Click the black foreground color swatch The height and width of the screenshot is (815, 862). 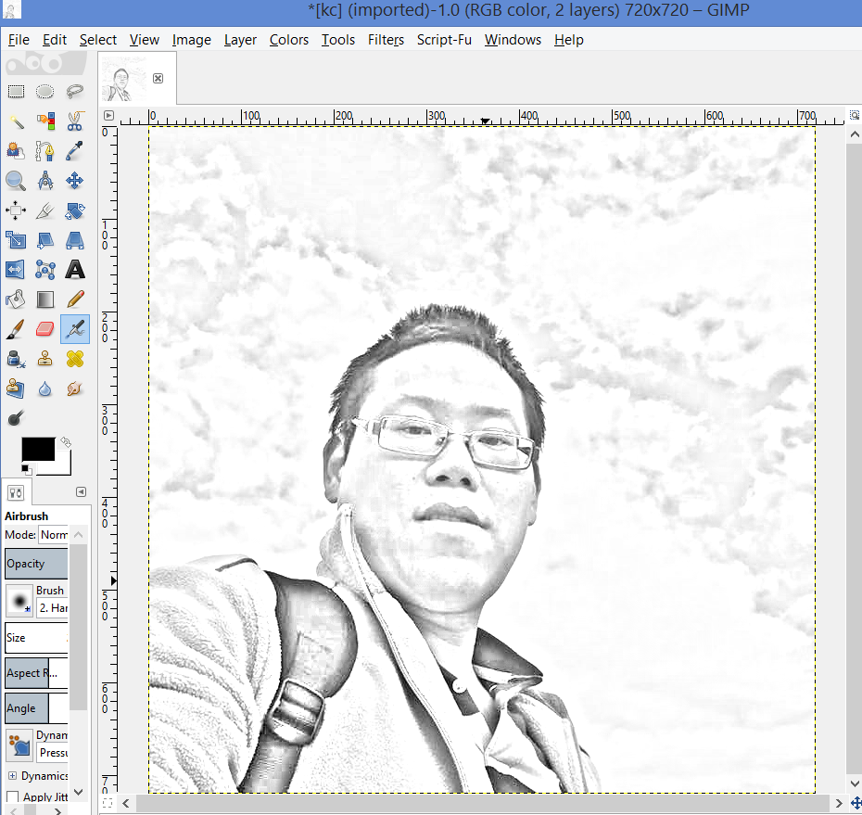click(37, 450)
